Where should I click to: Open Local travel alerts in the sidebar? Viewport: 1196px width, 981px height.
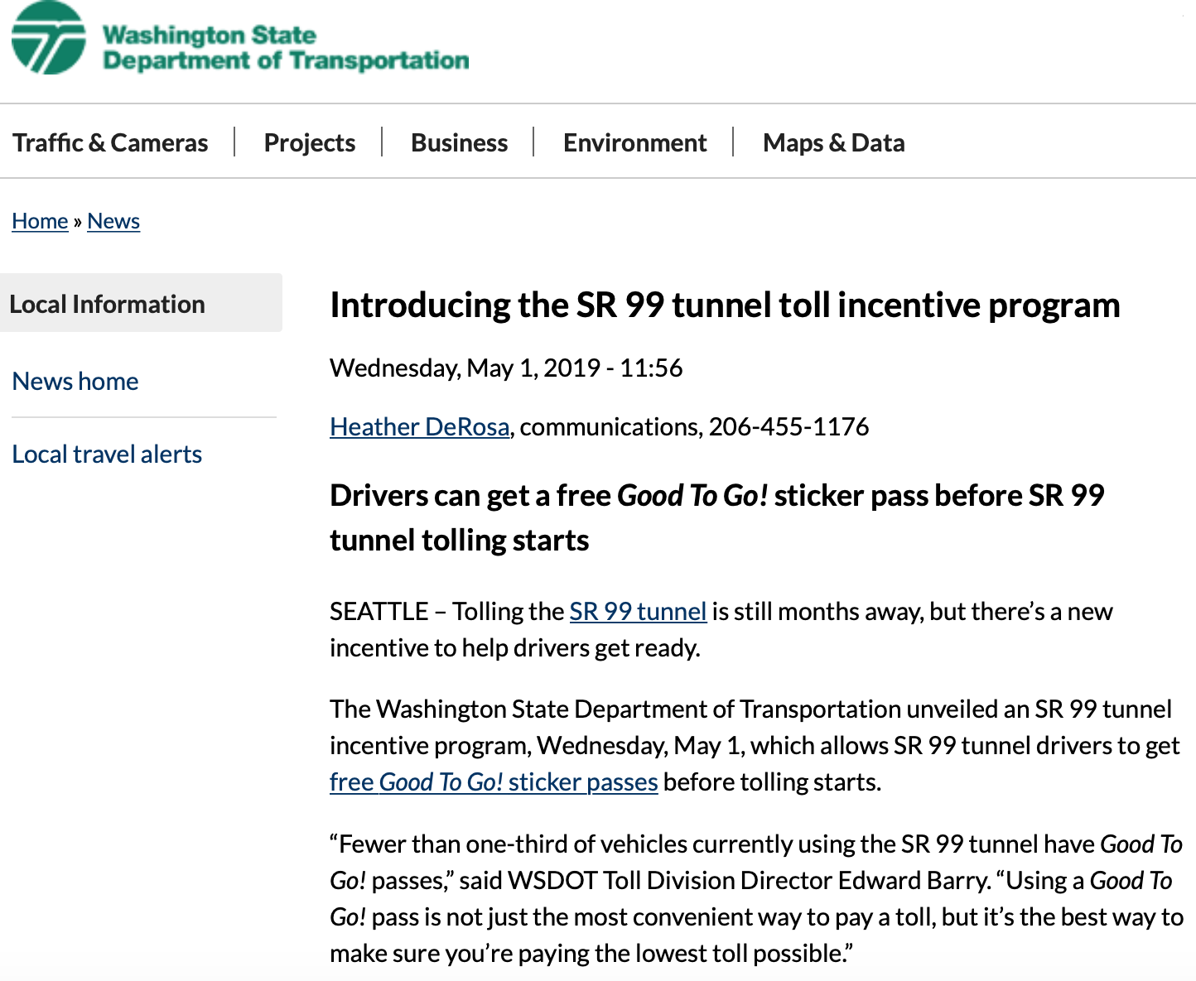tap(107, 454)
